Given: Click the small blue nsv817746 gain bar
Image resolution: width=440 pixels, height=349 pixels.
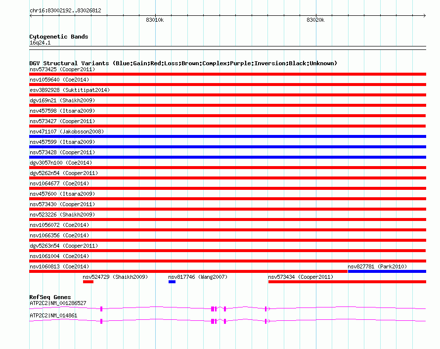Looking at the screenshot, I should pos(172,282).
